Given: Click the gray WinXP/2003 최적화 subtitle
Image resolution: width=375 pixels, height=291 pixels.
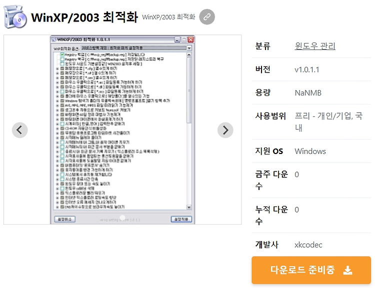Looking at the screenshot, I should (168, 17).
